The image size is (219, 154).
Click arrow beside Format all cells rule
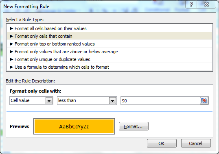pyautogui.click(x=11, y=29)
